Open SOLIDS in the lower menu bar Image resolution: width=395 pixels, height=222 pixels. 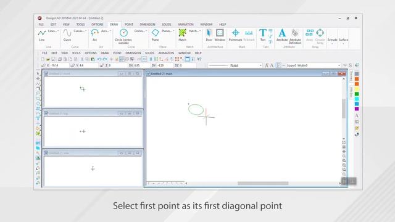149,53
